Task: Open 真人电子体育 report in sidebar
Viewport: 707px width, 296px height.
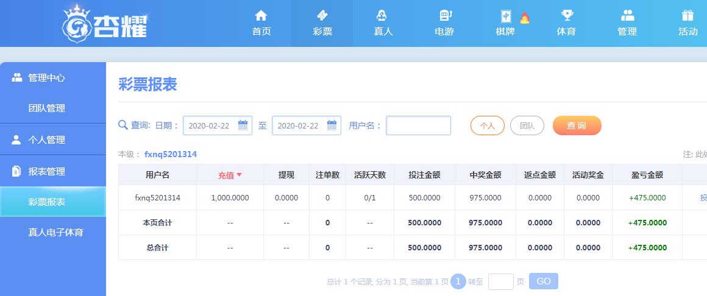Action: pos(53,233)
